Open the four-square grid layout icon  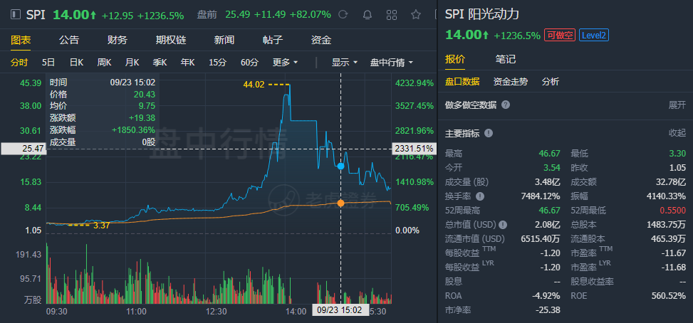point(392,15)
